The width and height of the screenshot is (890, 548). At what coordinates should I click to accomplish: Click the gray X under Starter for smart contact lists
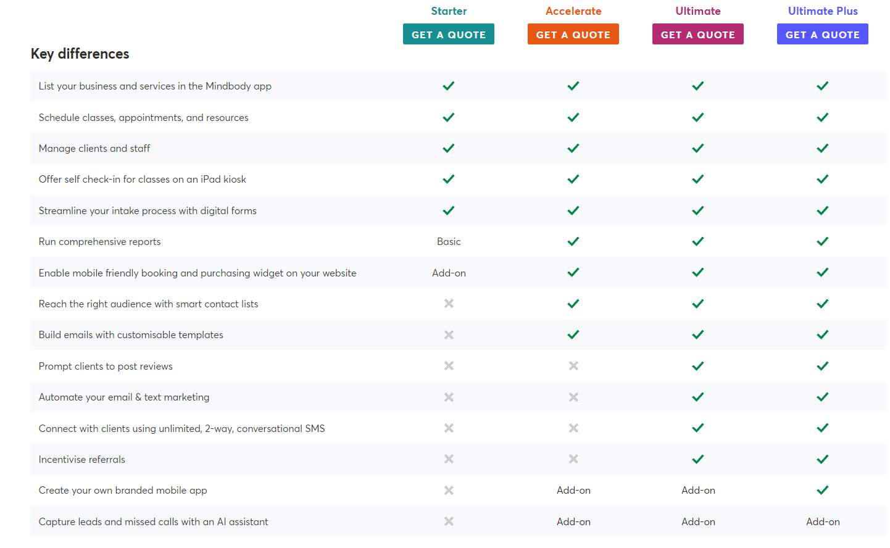[449, 304]
